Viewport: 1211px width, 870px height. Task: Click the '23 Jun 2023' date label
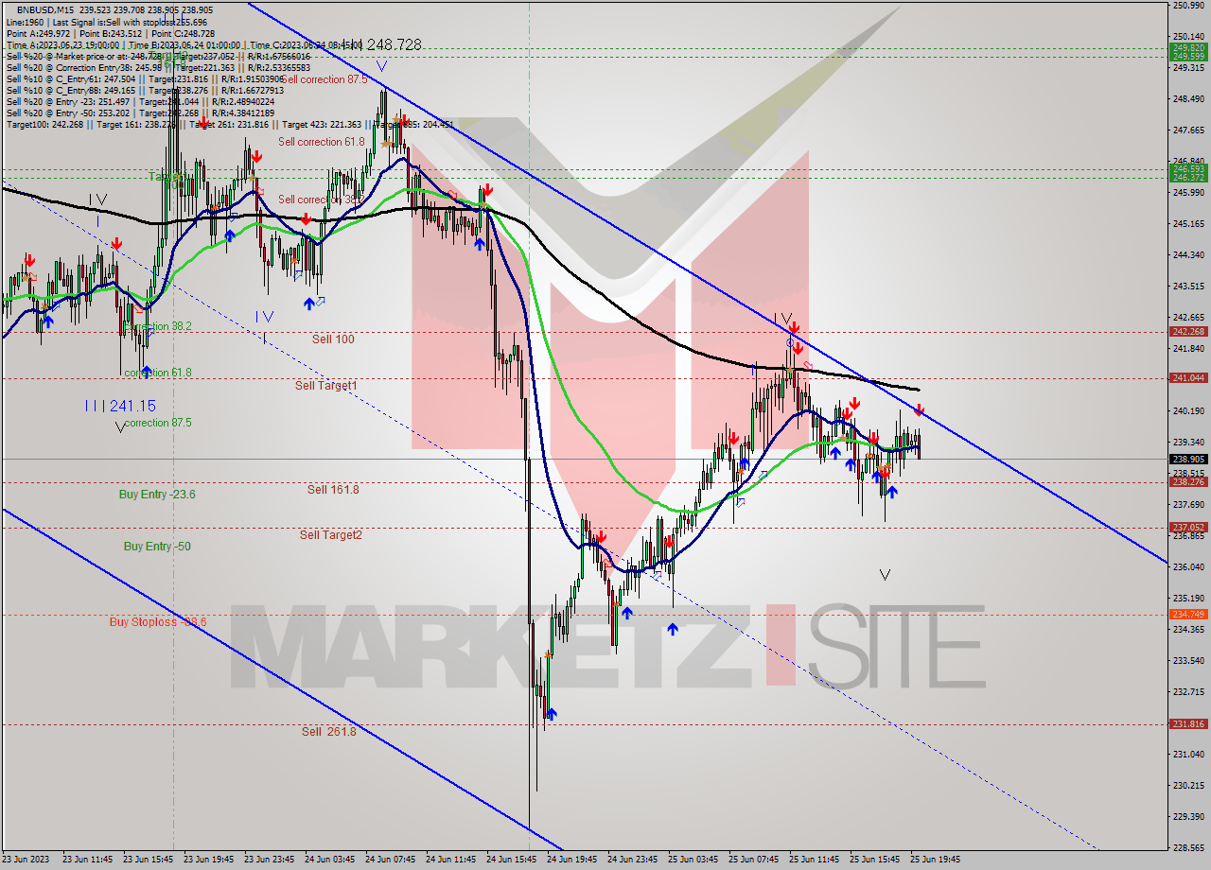tap(27, 860)
